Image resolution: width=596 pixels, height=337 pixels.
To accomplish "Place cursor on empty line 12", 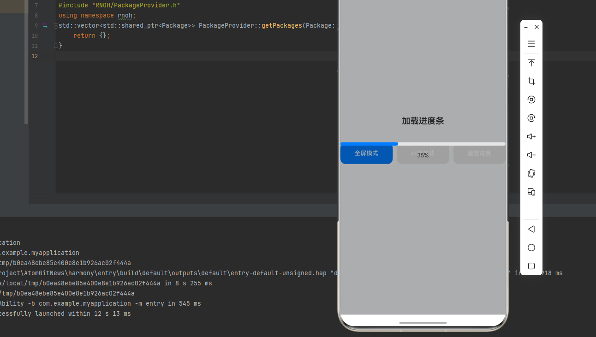I will [x=197, y=56].
